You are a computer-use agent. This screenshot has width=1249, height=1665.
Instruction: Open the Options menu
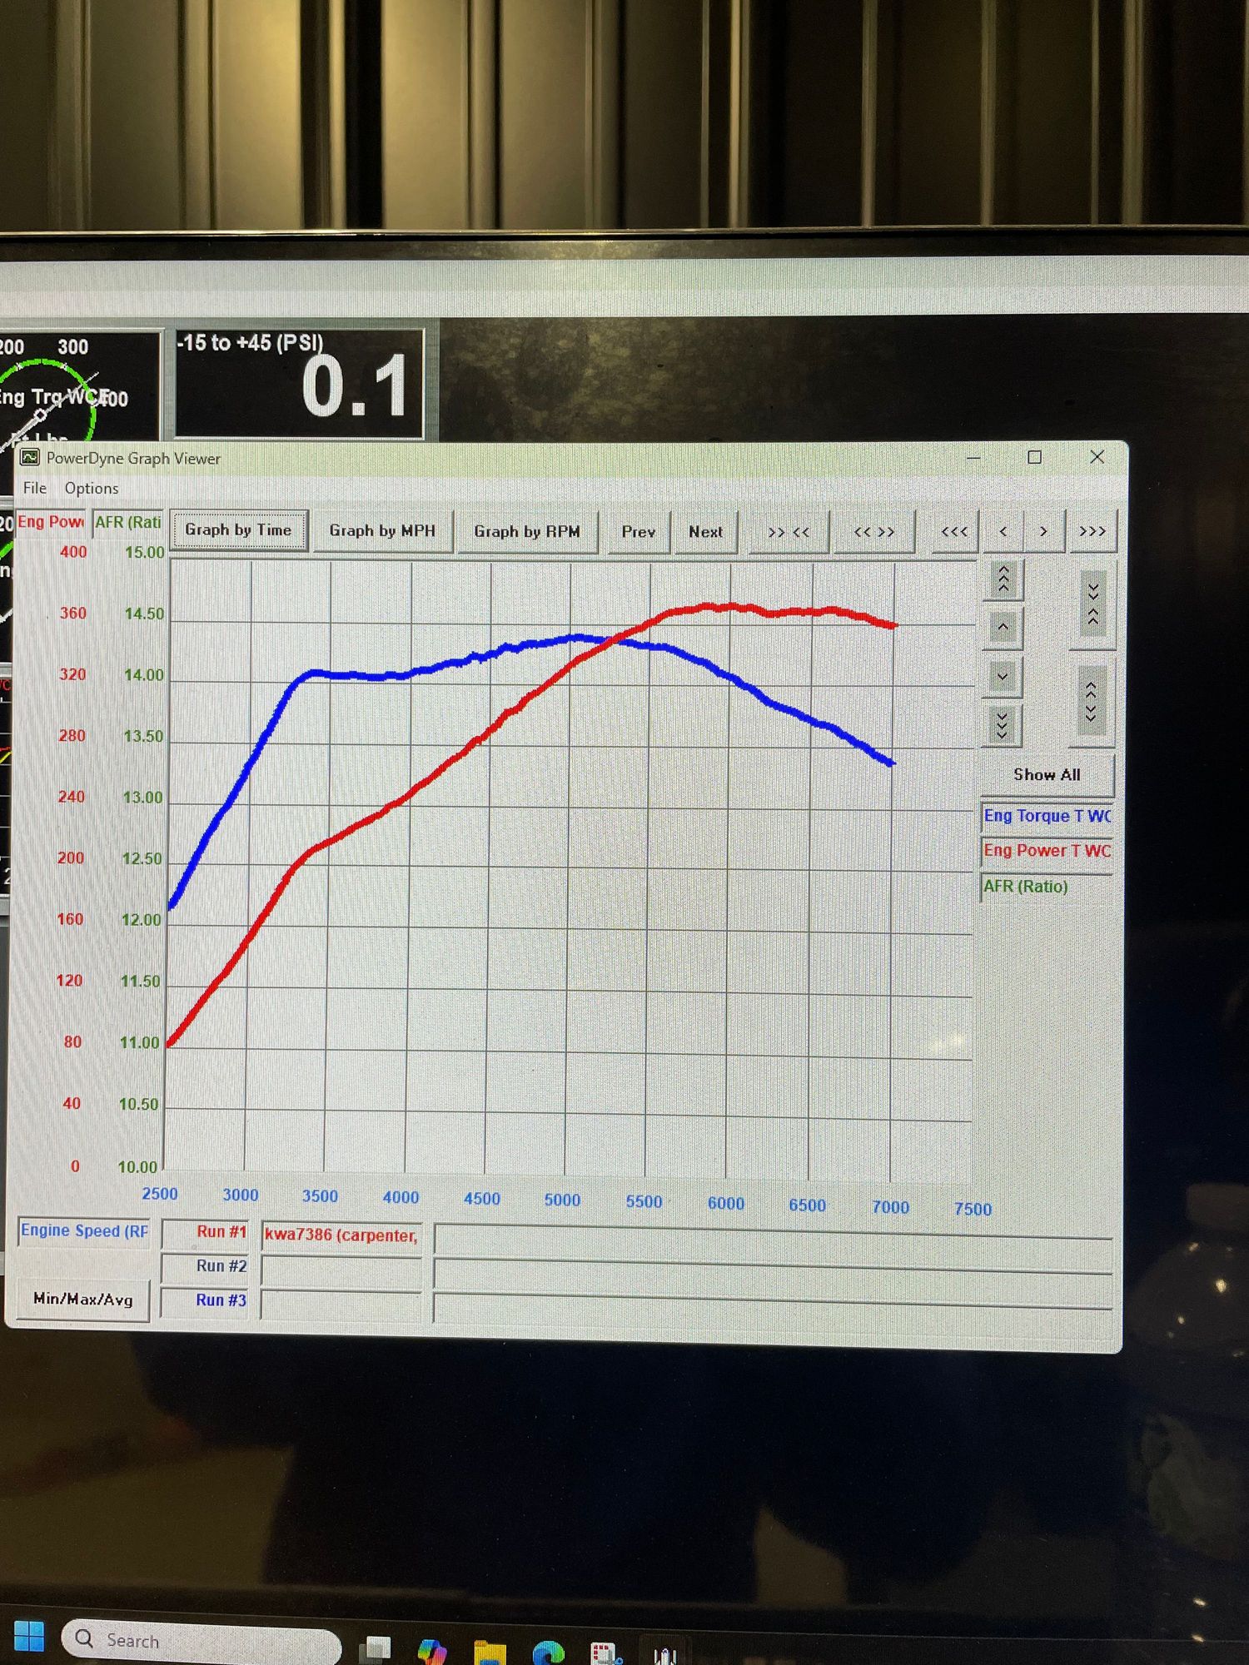click(92, 489)
